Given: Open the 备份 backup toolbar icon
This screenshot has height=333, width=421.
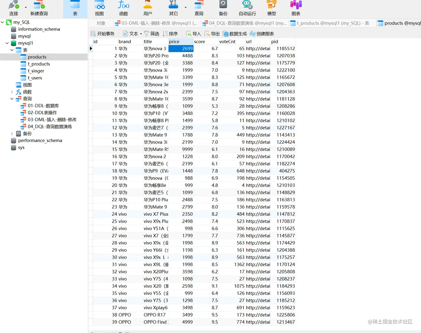Looking at the screenshot, I should click(223, 8).
